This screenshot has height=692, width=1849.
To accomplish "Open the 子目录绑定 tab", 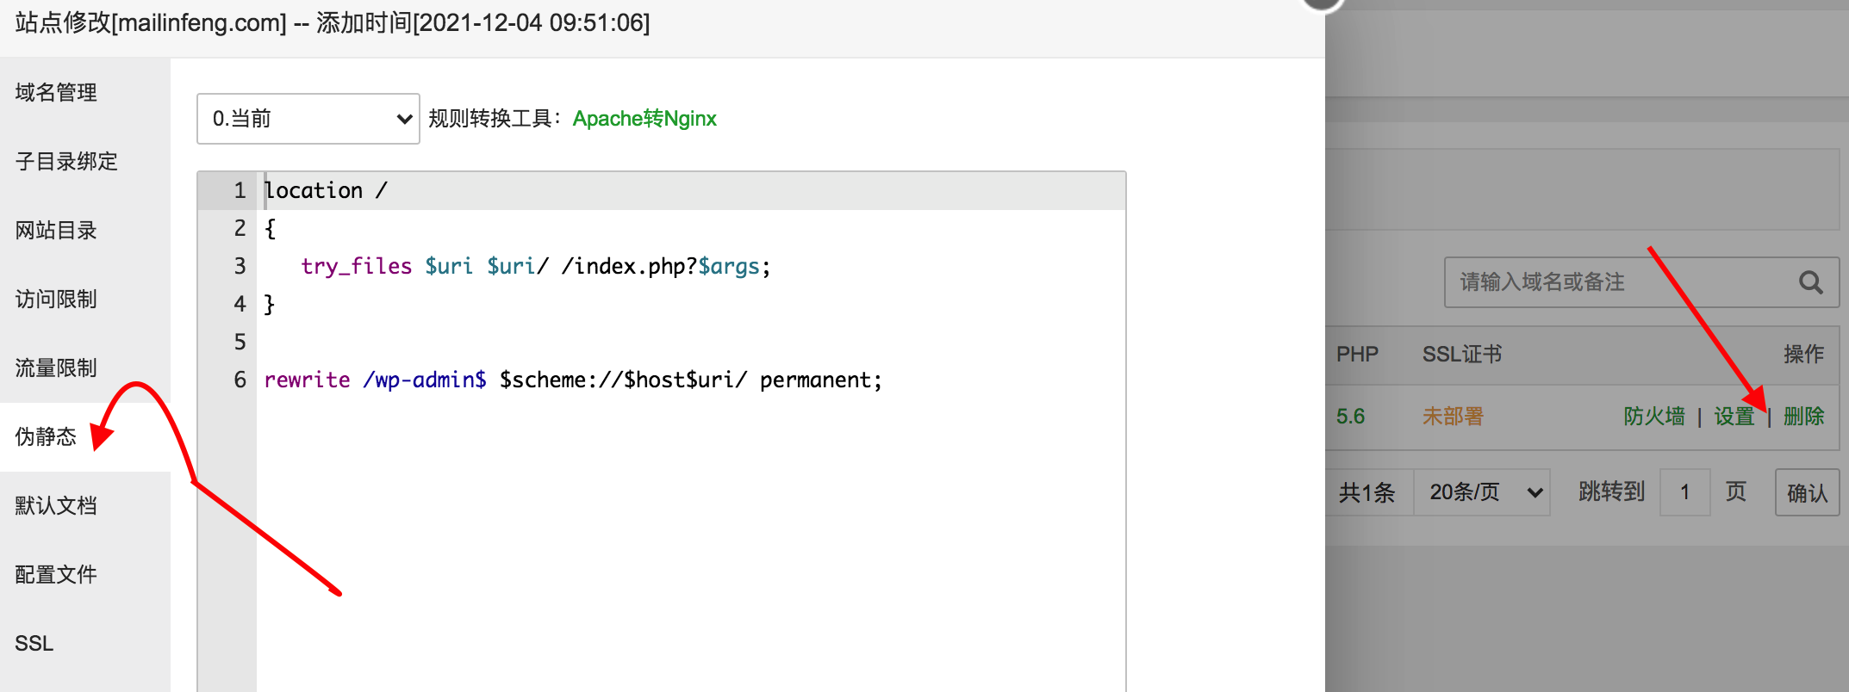I will point(66,161).
